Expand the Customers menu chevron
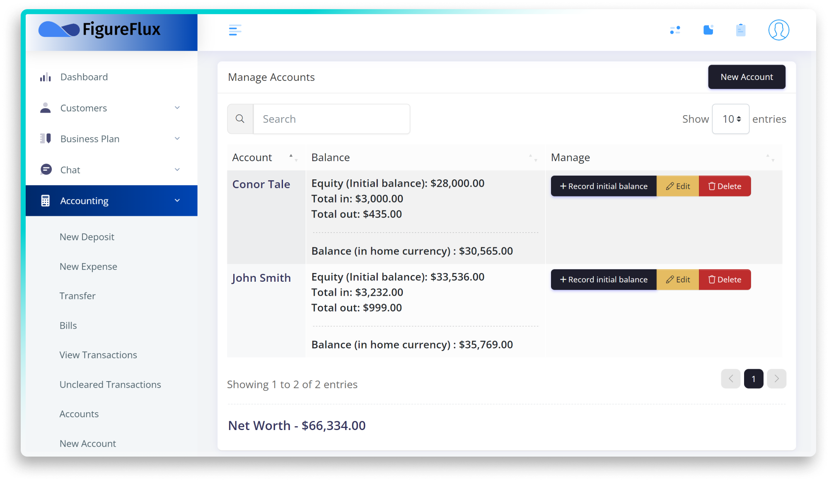Image resolution: width=829 pixels, height=481 pixels. coord(177,108)
